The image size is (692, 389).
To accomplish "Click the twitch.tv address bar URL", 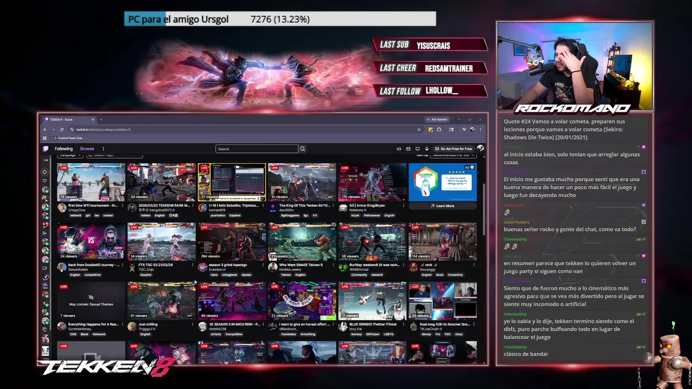I will pyautogui.click(x=103, y=130).
